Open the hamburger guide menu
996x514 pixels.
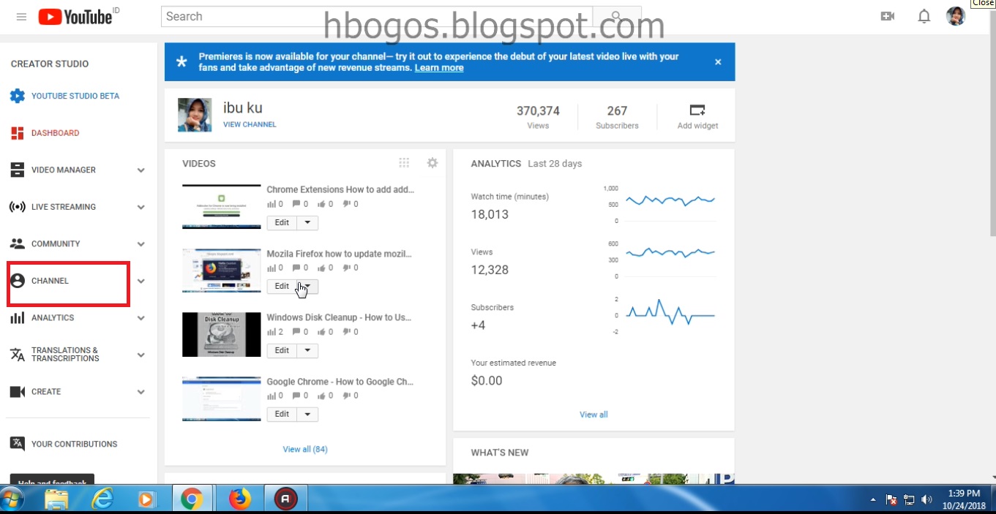click(21, 17)
